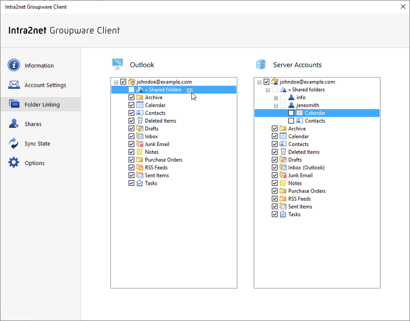Select server Drafts row text
The image size is (410, 321).
click(295, 160)
